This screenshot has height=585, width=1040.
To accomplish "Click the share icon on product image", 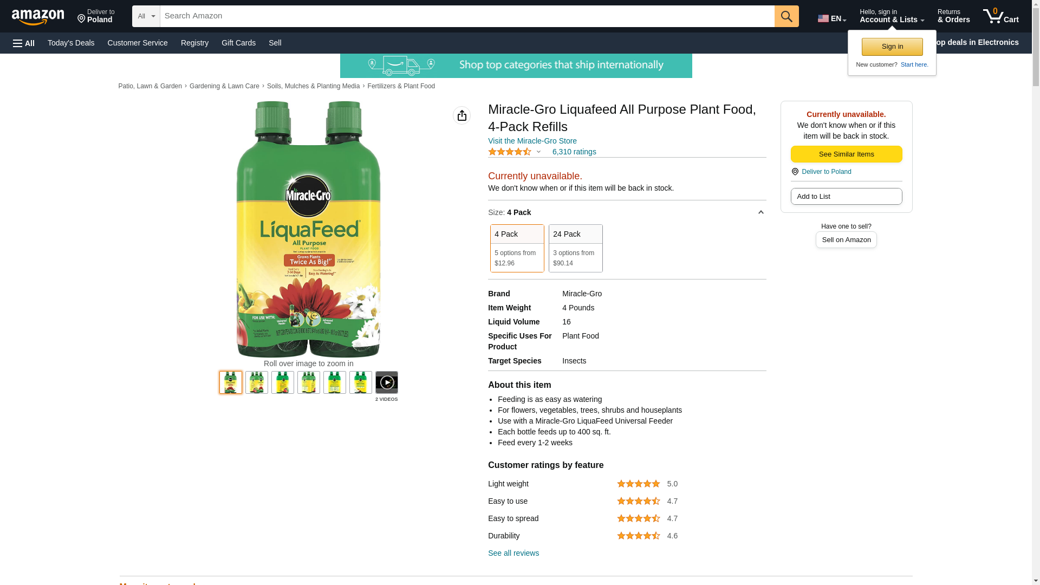I will point(461,115).
